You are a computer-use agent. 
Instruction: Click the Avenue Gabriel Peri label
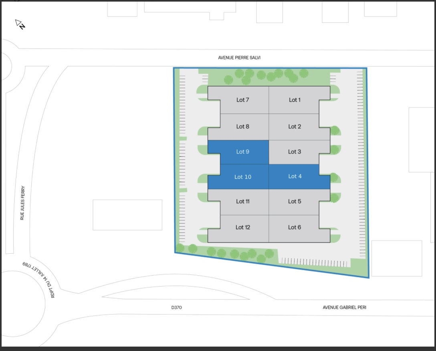pyautogui.click(x=344, y=307)
